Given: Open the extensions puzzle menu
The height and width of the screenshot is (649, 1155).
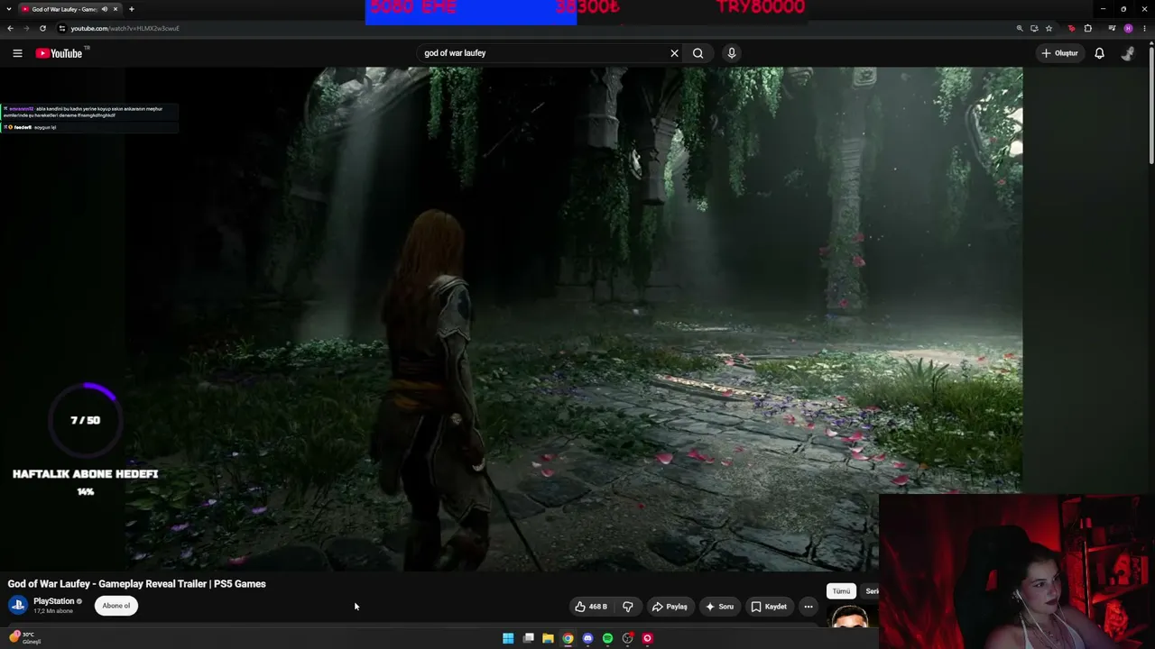Looking at the screenshot, I should coord(1088,28).
